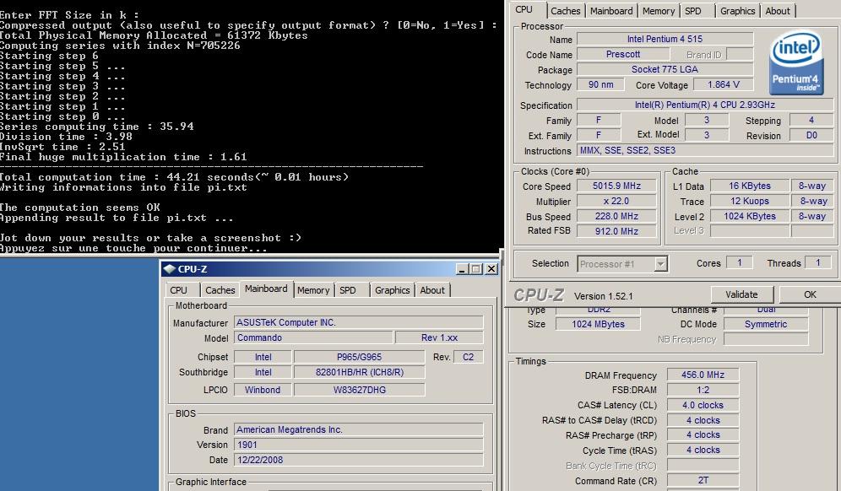Click the W83627DHG LPCIO value
The width and height of the screenshot is (841, 491).
(360, 390)
